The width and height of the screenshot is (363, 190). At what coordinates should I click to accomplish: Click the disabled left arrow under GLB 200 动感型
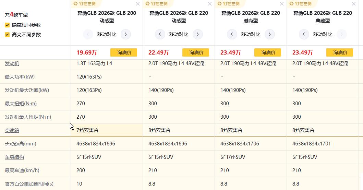88,34
